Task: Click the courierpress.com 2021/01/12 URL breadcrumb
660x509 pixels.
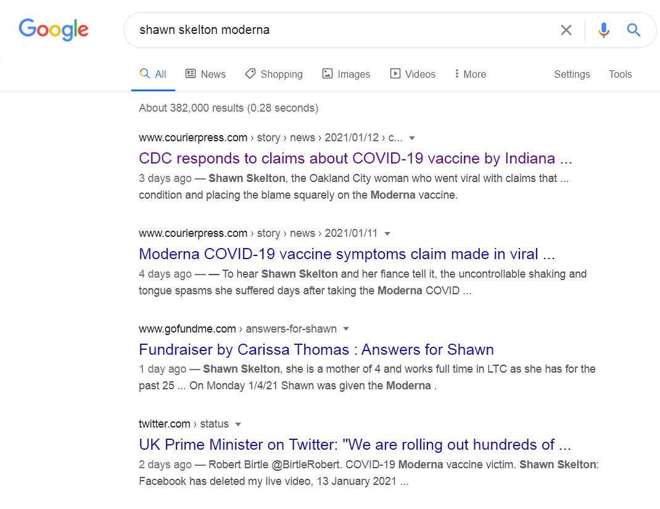Action: click(271, 138)
